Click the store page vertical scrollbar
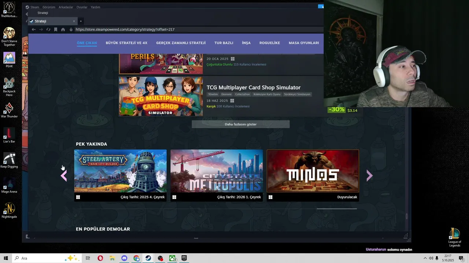 click(x=406, y=216)
